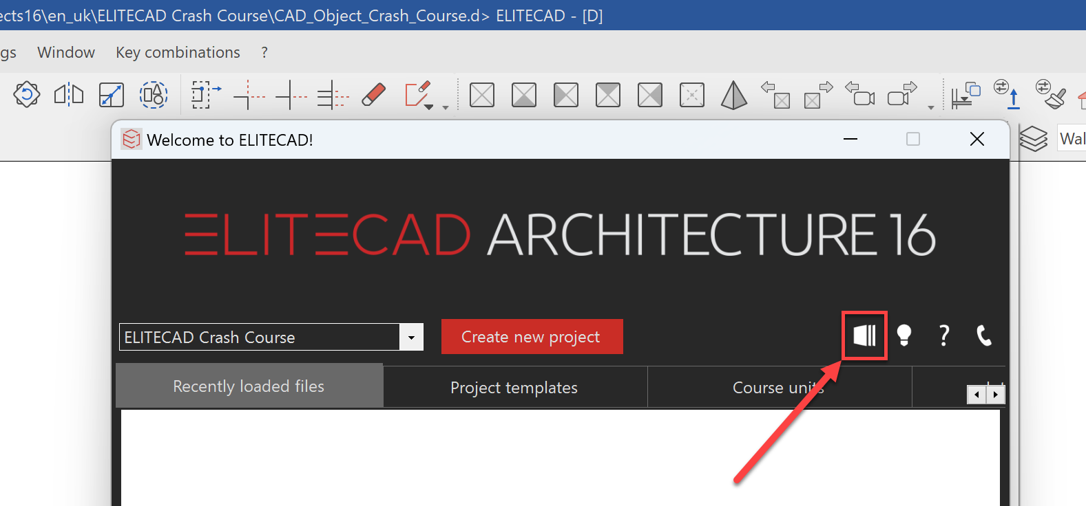1086x506 pixels.
Task: Choose the trim corner tool icon
Action: click(249, 95)
